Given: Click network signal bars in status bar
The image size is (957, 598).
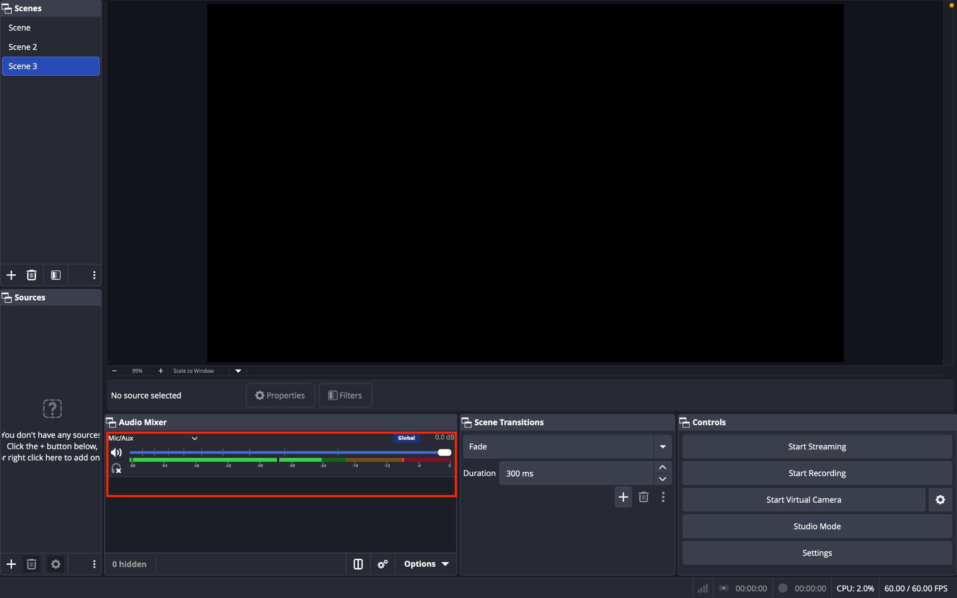Looking at the screenshot, I should click(703, 588).
